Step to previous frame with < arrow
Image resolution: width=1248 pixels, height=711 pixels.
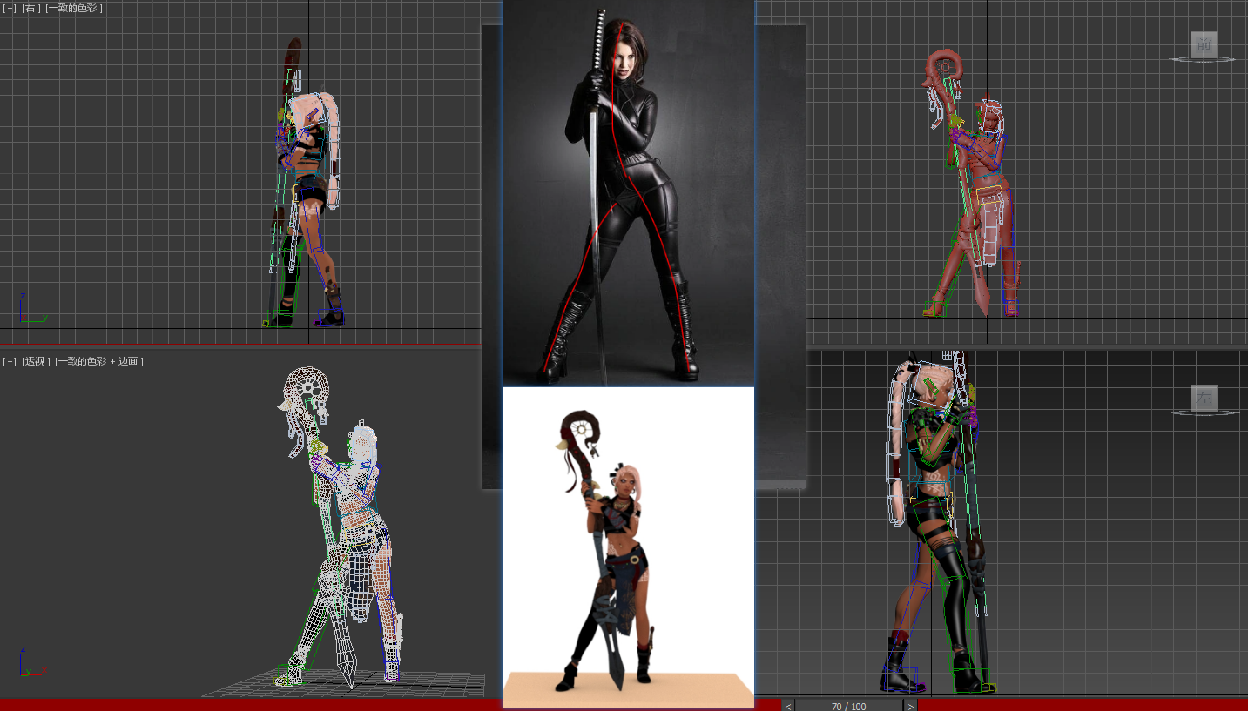[x=788, y=706]
